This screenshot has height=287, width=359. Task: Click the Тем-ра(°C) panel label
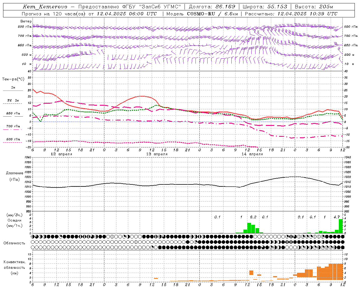[13, 79]
